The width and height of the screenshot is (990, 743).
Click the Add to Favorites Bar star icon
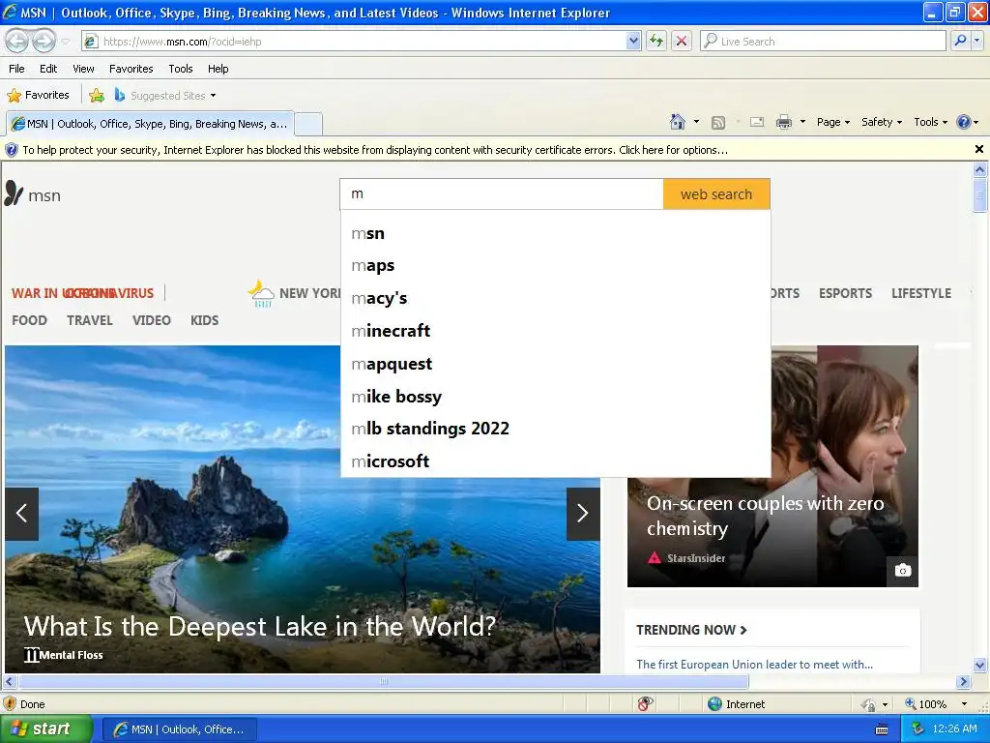[97, 96]
